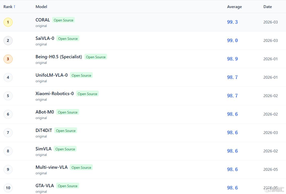
Task: Click the 98.7 score for UnifoLM-VLA-0
Action: tap(232, 77)
